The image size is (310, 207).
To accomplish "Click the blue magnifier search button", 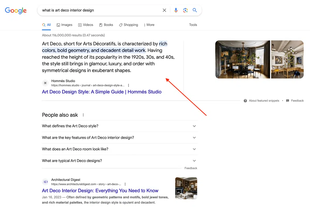I will (195, 10).
